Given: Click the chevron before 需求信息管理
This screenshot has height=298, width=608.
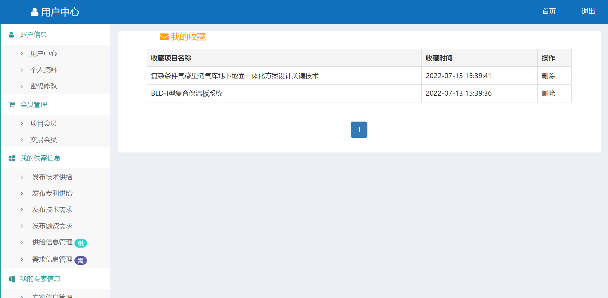Looking at the screenshot, I should [x=22, y=259].
